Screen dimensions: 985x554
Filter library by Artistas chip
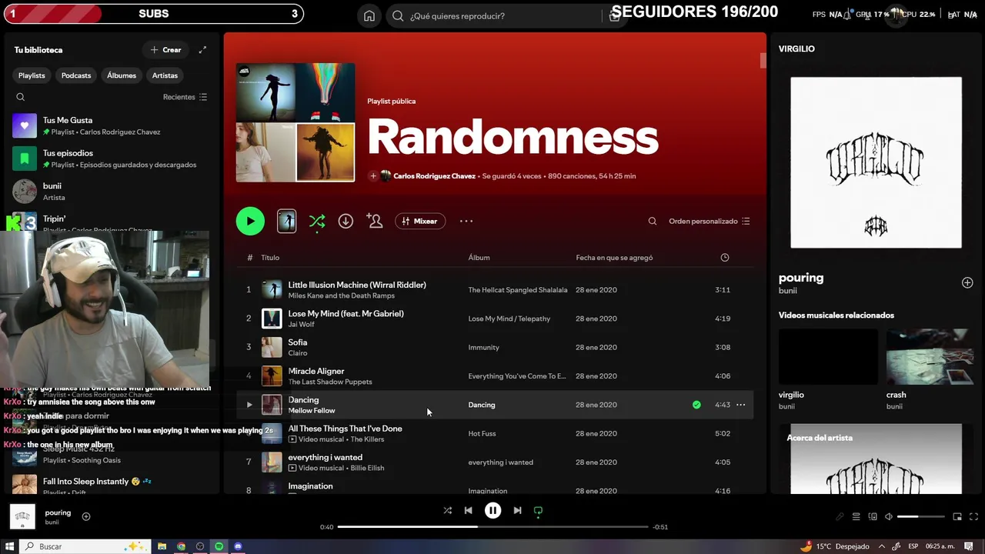coord(165,75)
